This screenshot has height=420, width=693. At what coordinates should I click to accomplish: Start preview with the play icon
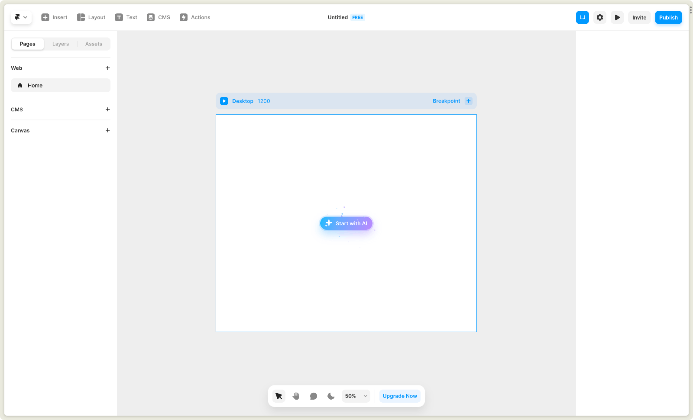coord(617,17)
